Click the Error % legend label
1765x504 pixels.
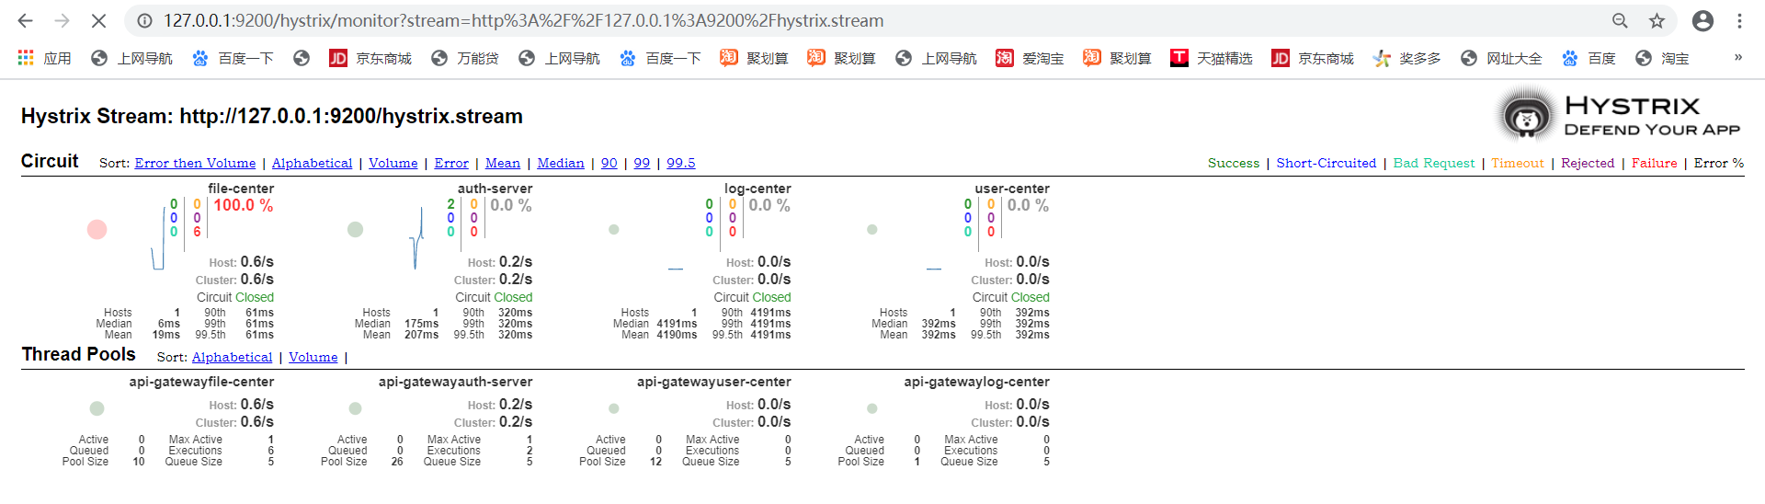[x=1719, y=163]
